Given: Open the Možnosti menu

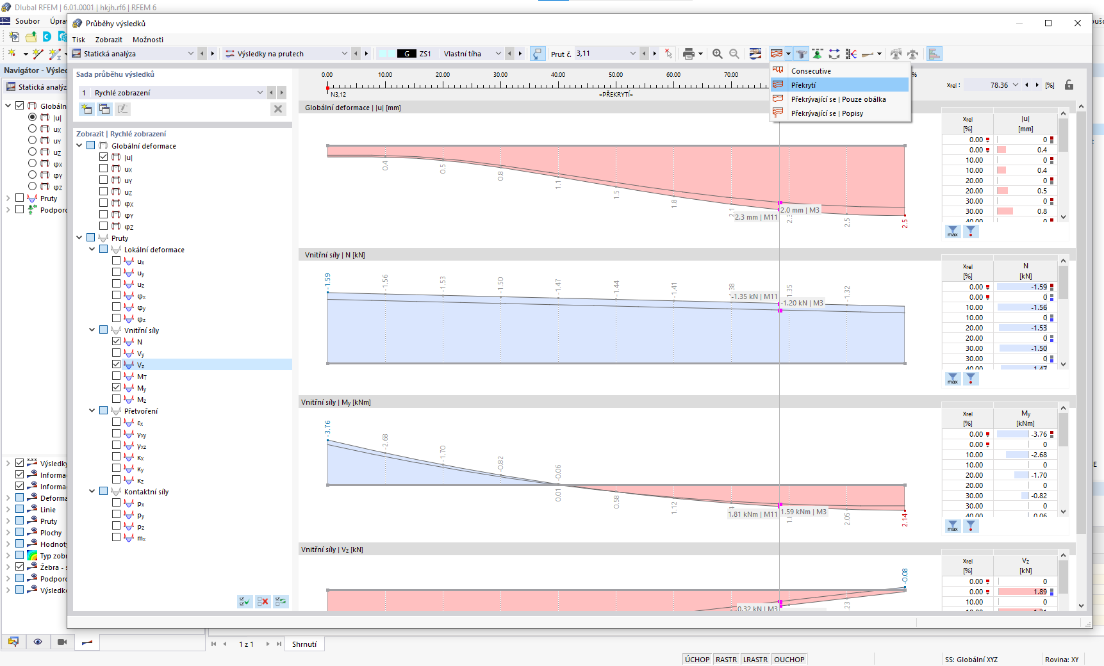Looking at the screenshot, I should (x=148, y=40).
